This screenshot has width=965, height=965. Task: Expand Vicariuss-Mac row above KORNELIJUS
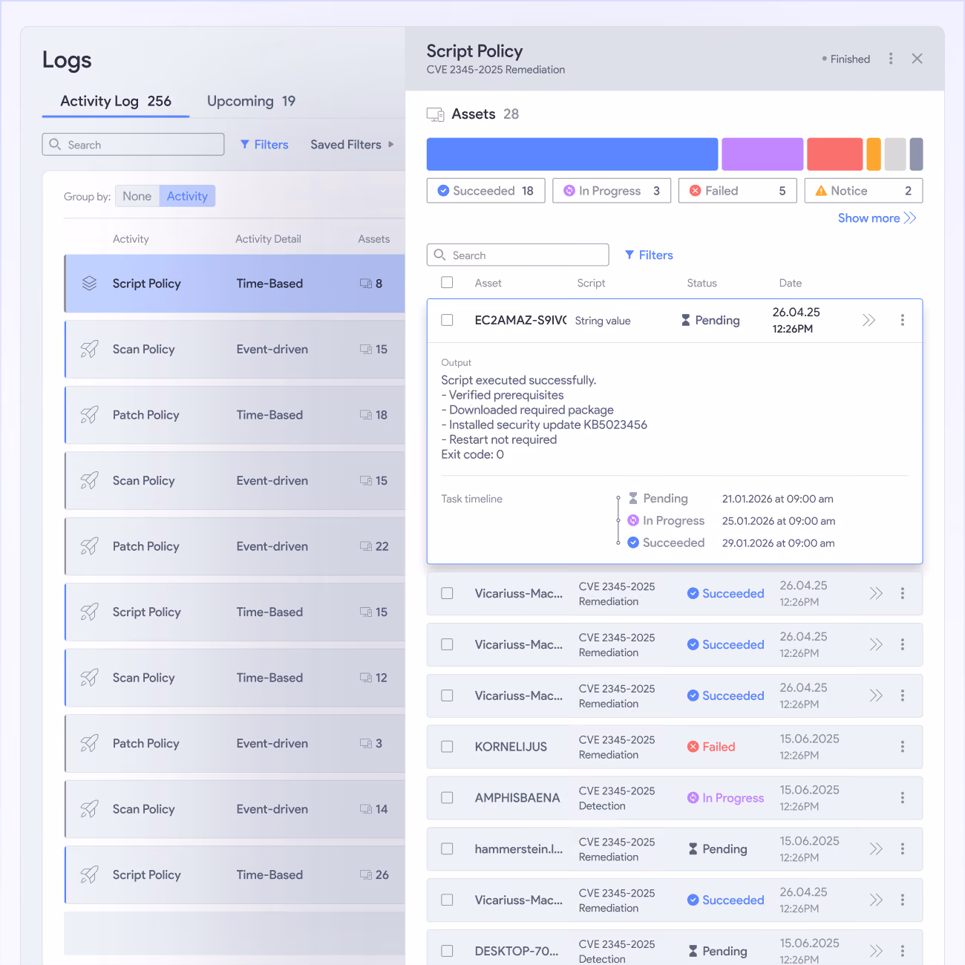876,696
